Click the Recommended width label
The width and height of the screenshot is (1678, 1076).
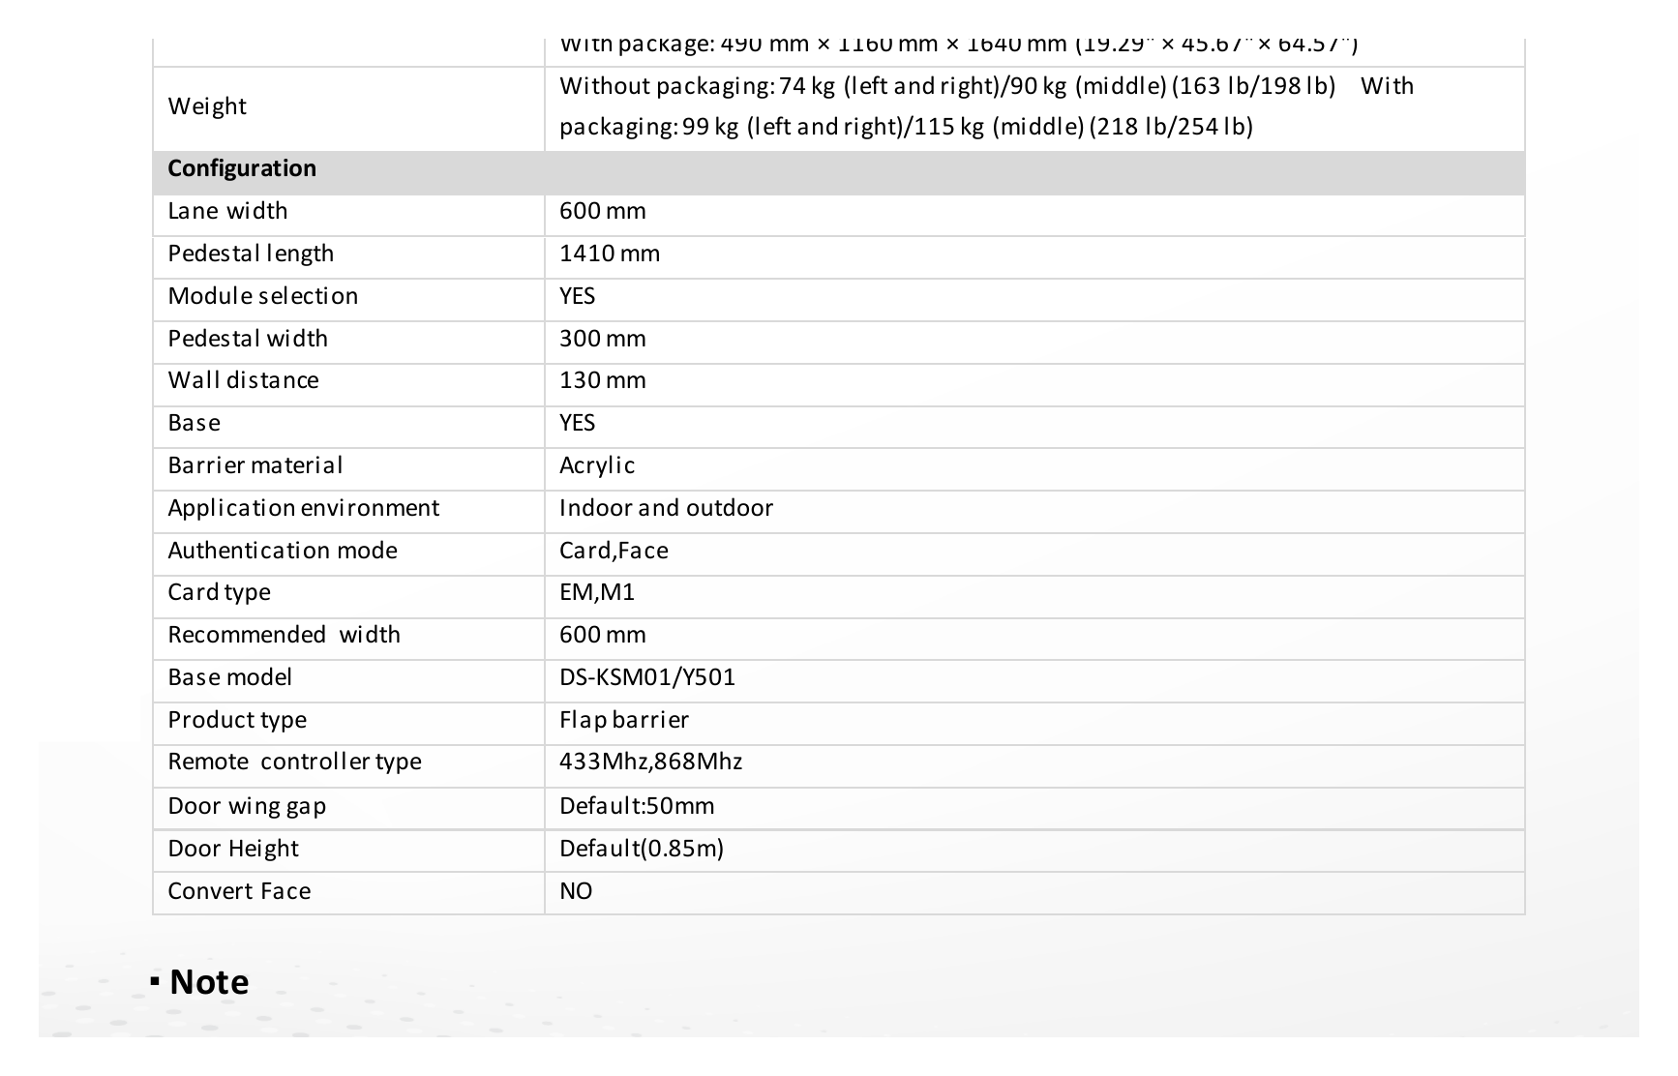click(284, 635)
